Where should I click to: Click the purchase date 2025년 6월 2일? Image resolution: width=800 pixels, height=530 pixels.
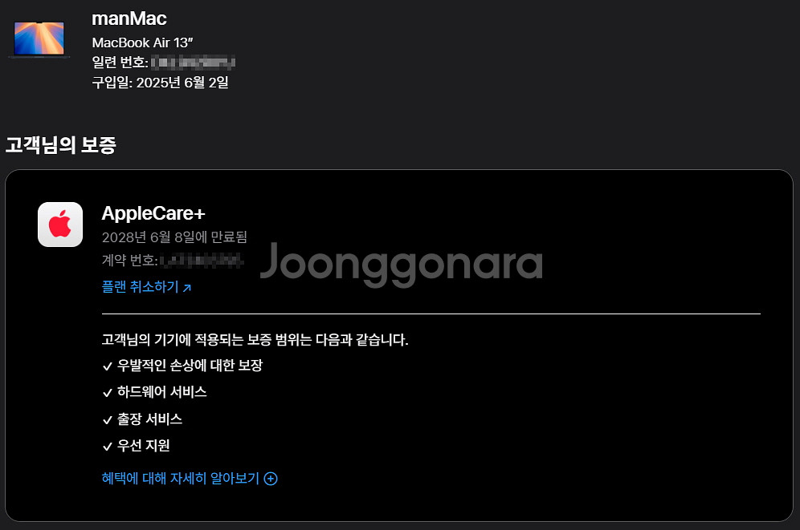182,83
